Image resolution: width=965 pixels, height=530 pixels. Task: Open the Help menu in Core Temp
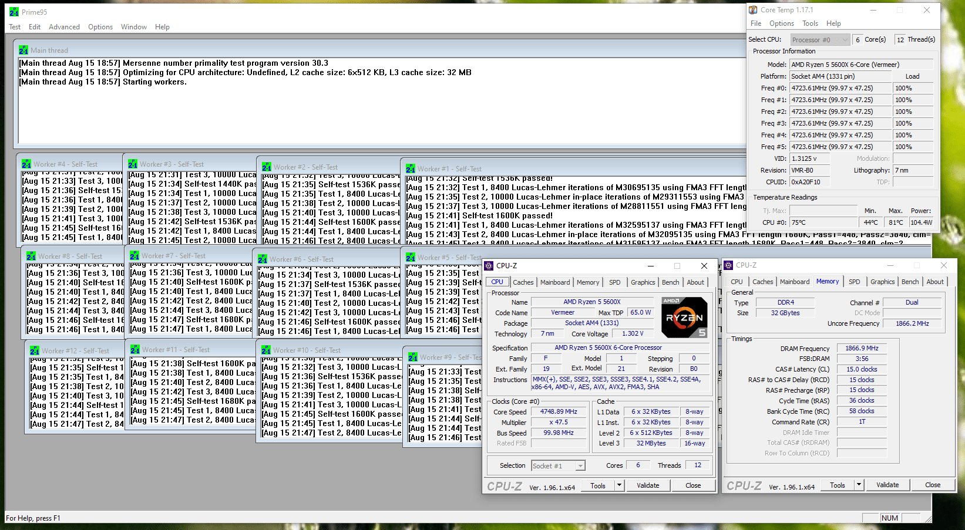834,23
